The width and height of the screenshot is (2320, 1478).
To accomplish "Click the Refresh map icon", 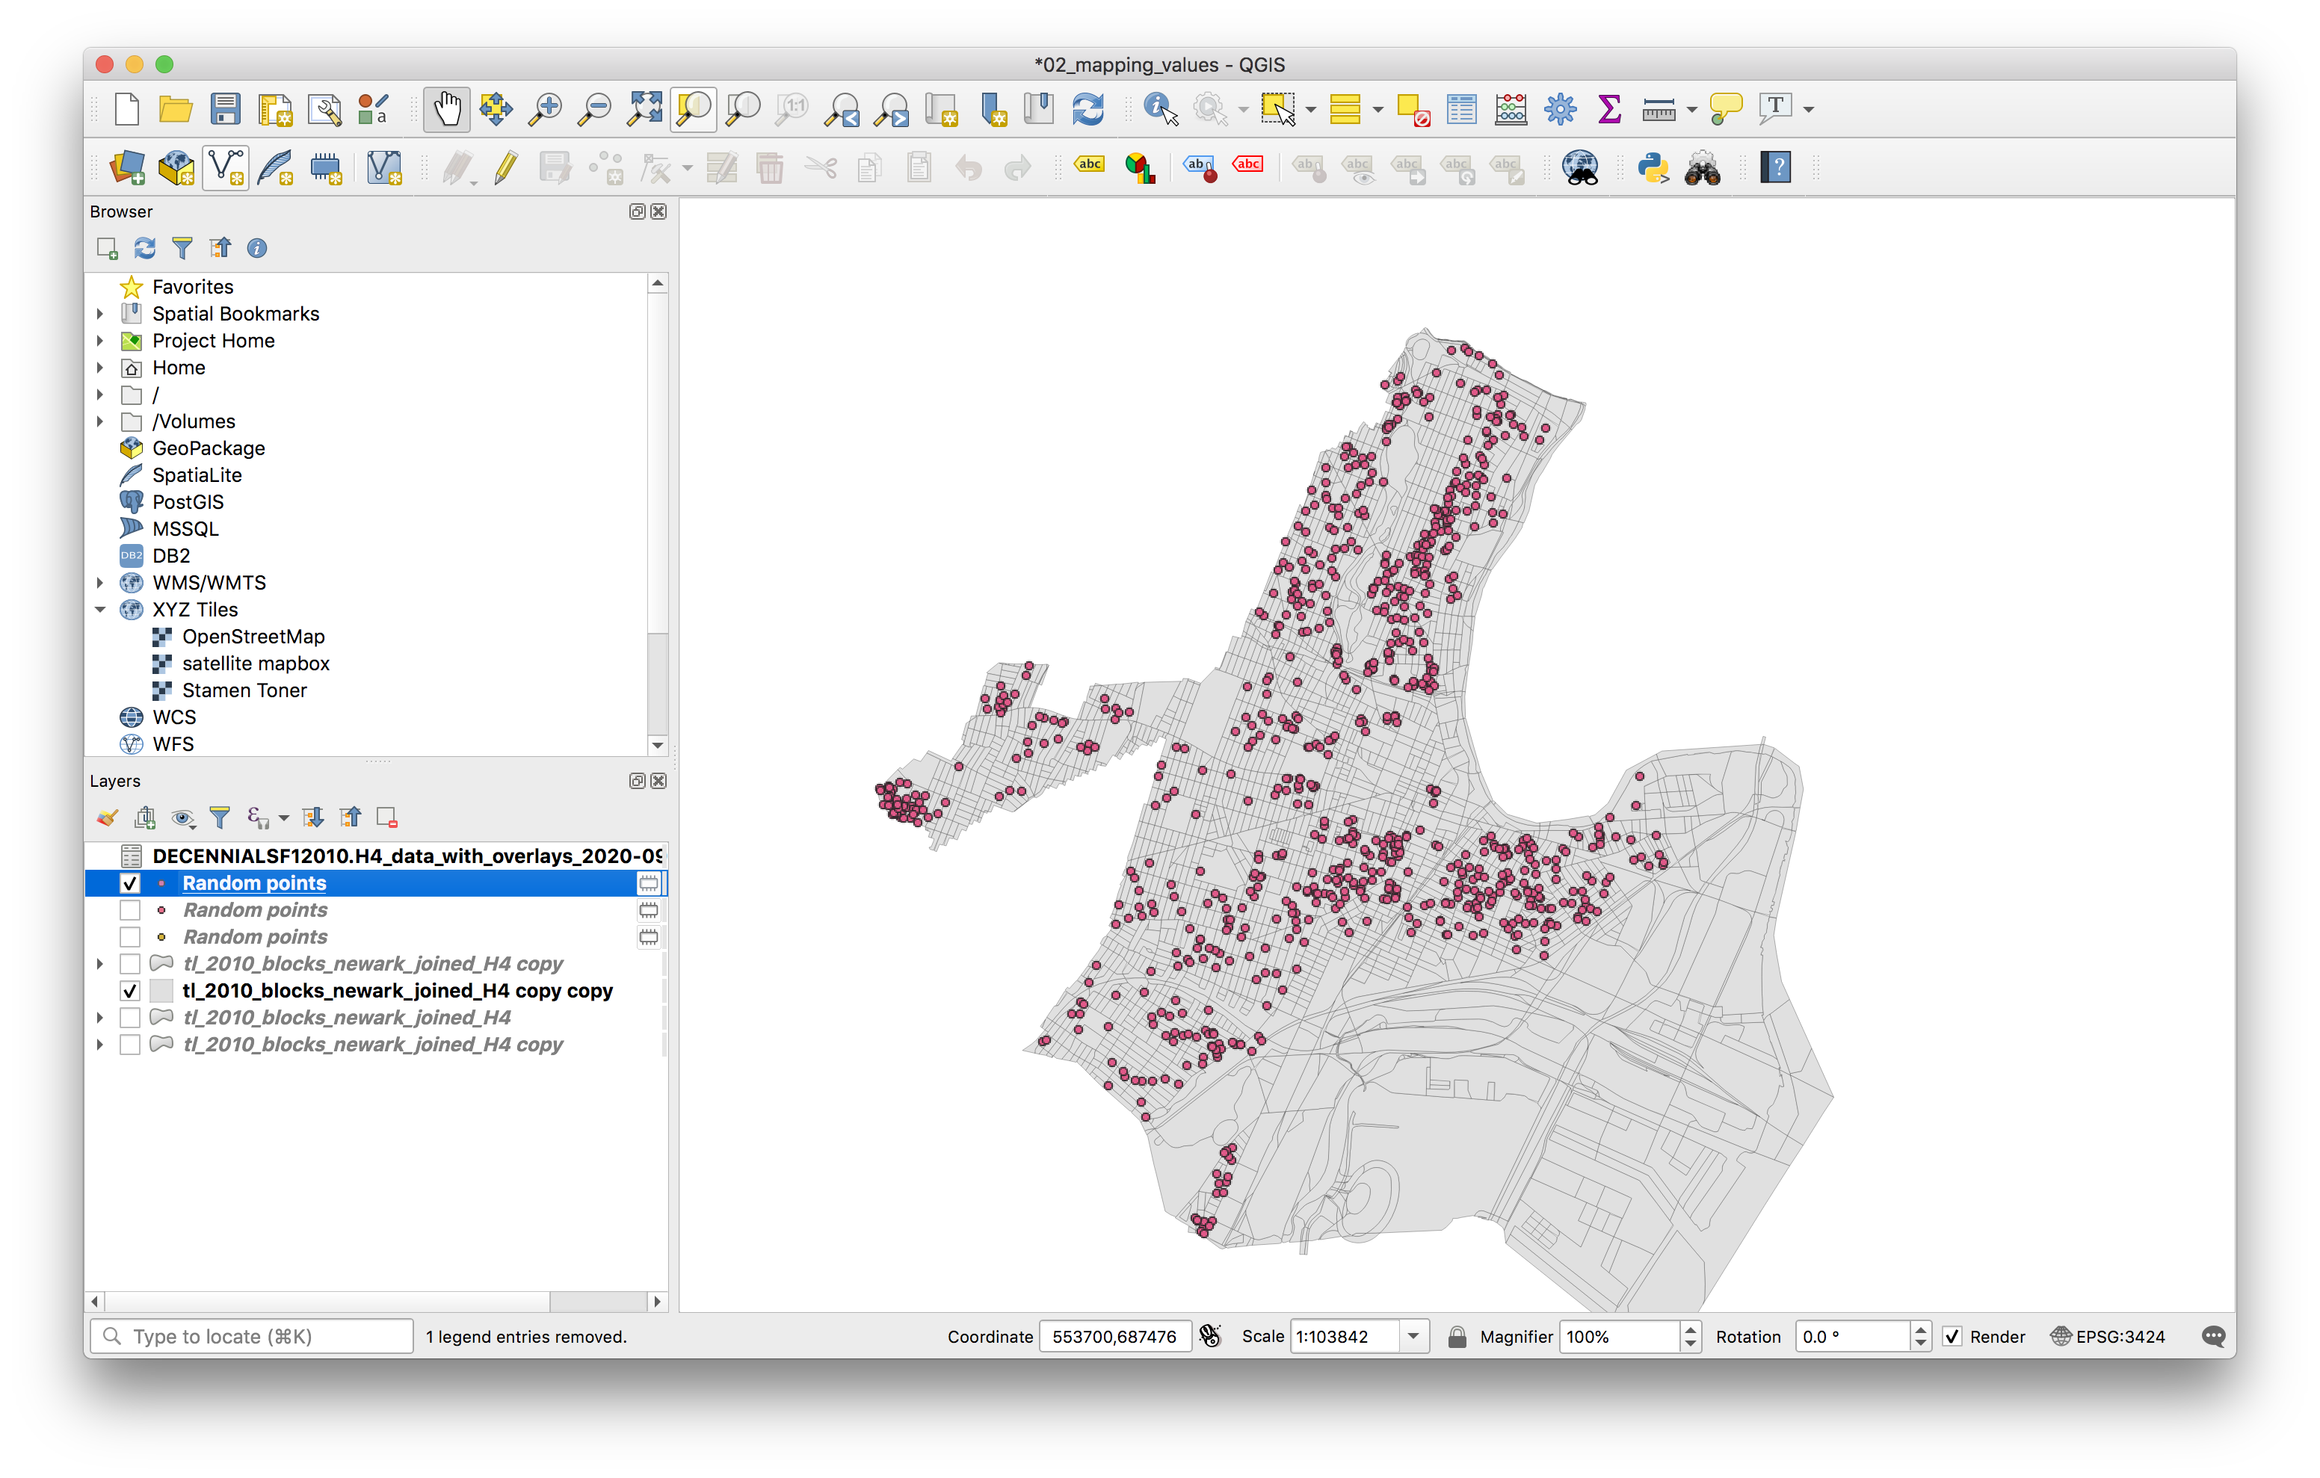I will tap(1087, 109).
